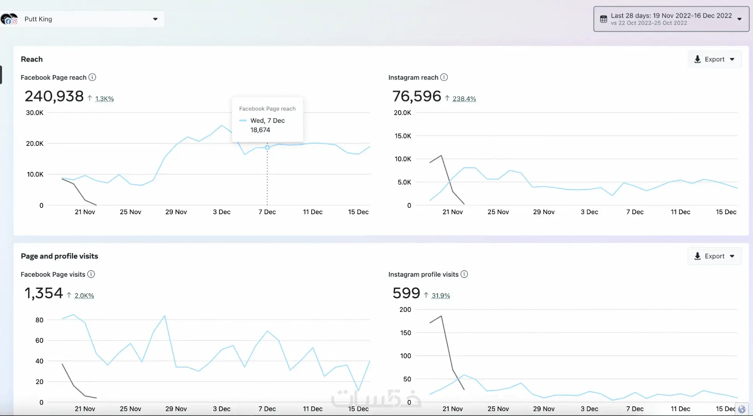Click info icon next to Facebook Page reach

pyautogui.click(x=92, y=77)
